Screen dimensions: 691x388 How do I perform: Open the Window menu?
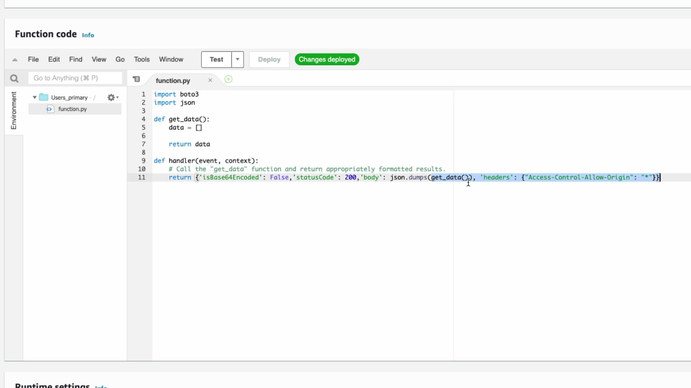[171, 59]
